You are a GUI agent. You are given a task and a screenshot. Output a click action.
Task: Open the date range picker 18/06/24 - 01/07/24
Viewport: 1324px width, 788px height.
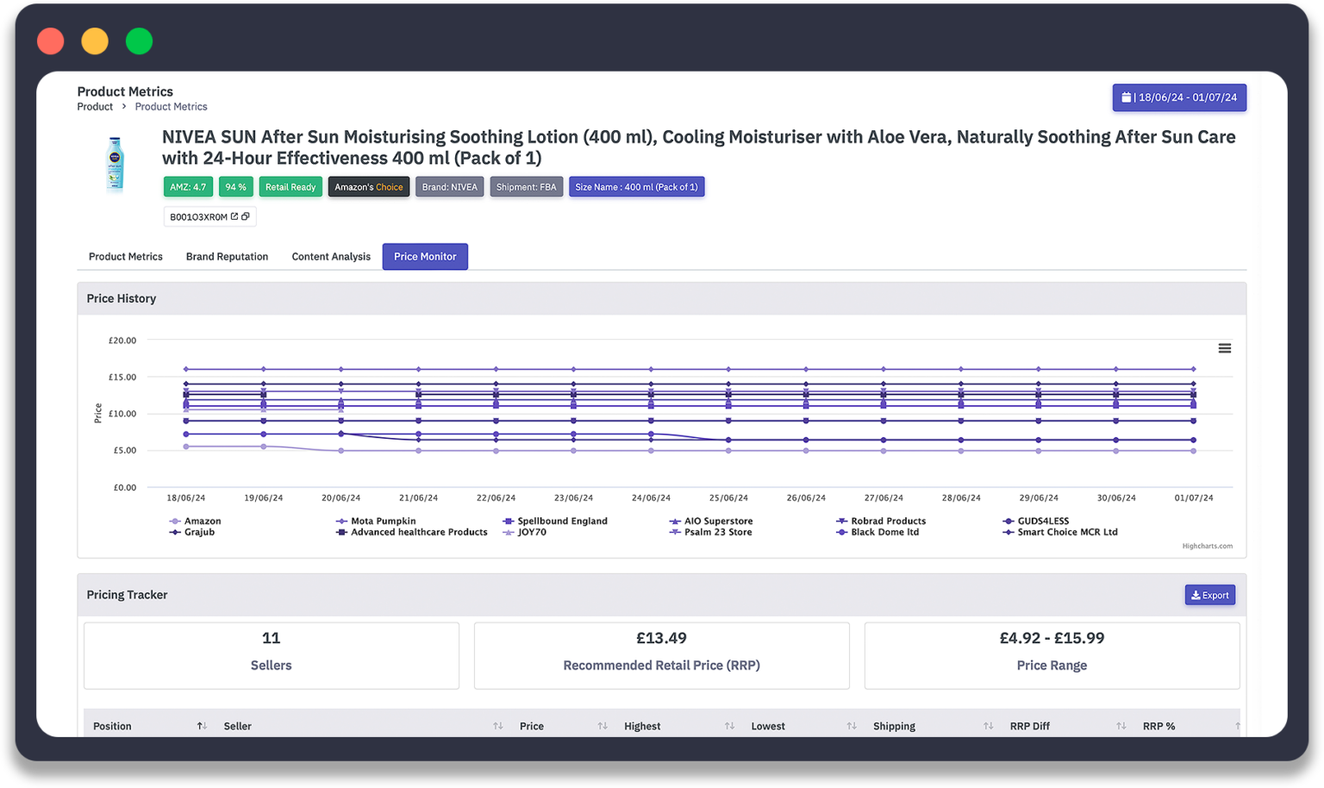point(1179,97)
